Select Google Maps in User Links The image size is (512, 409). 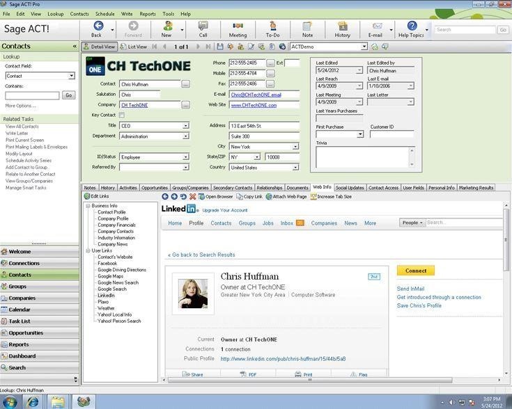pos(111,276)
